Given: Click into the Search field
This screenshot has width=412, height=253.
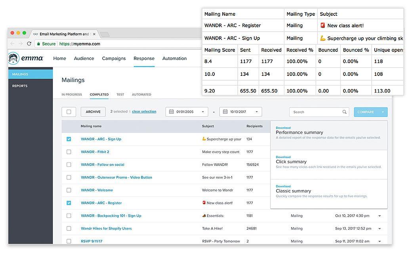Looking at the screenshot, I should [x=316, y=112].
